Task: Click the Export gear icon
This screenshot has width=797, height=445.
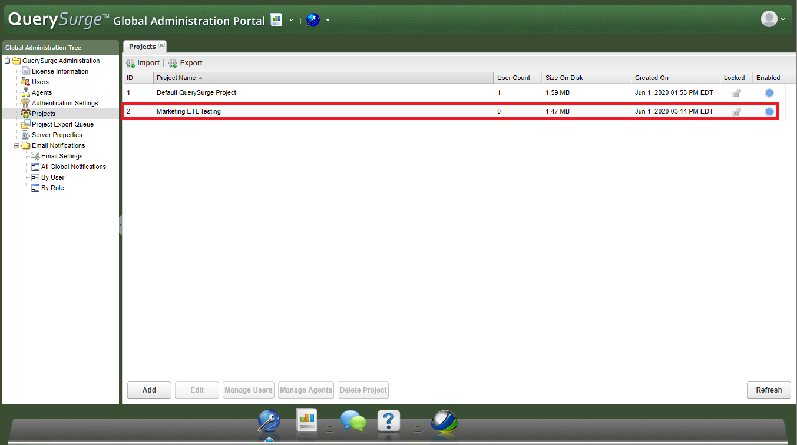Action: pyautogui.click(x=173, y=63)
